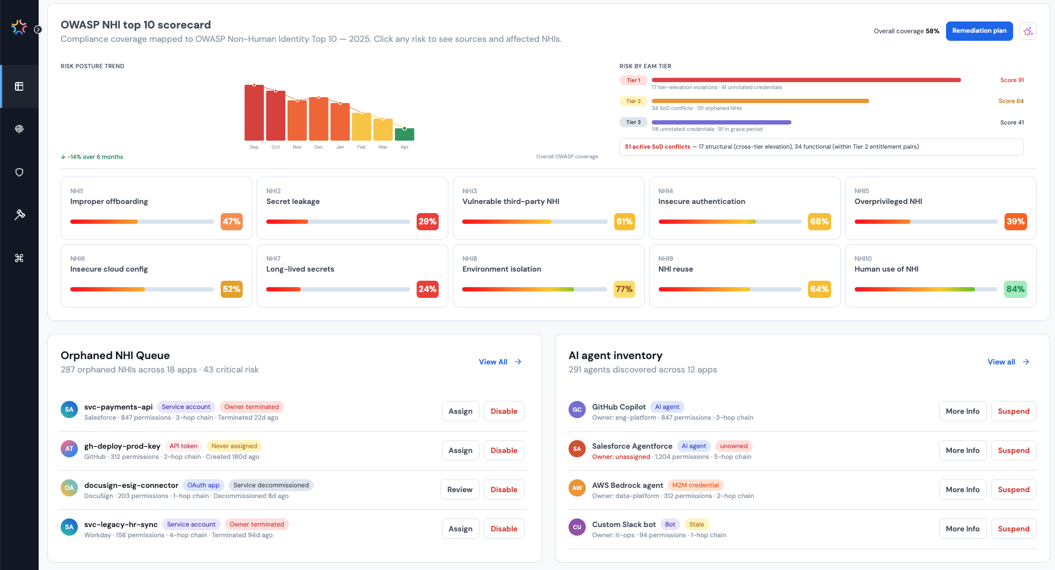The height and width of the screenshot is (570, 1055).
Task: Suspend Custom Slack bot
Action: pos(1014,529)
